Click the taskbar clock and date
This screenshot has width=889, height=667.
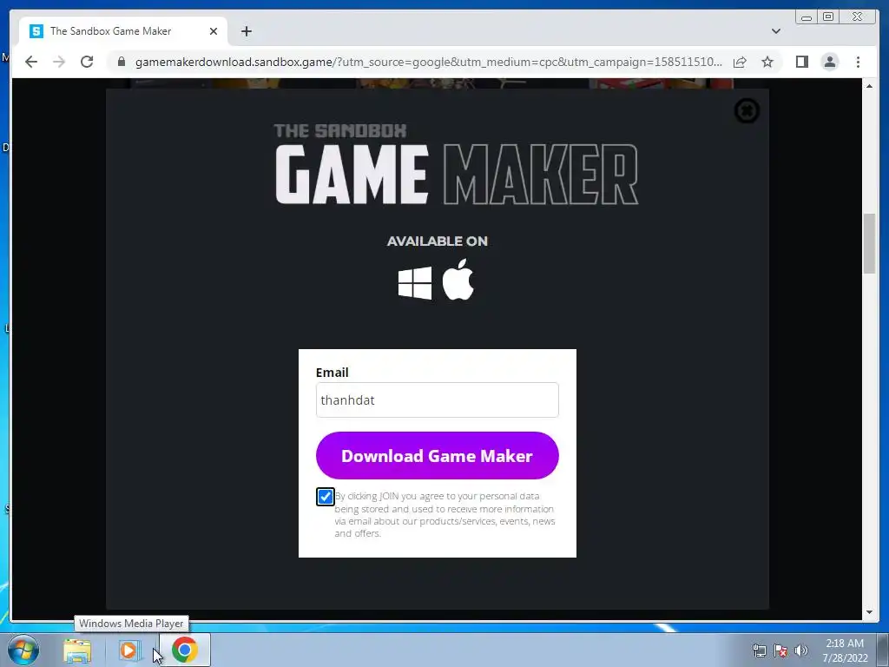[845, 650]
